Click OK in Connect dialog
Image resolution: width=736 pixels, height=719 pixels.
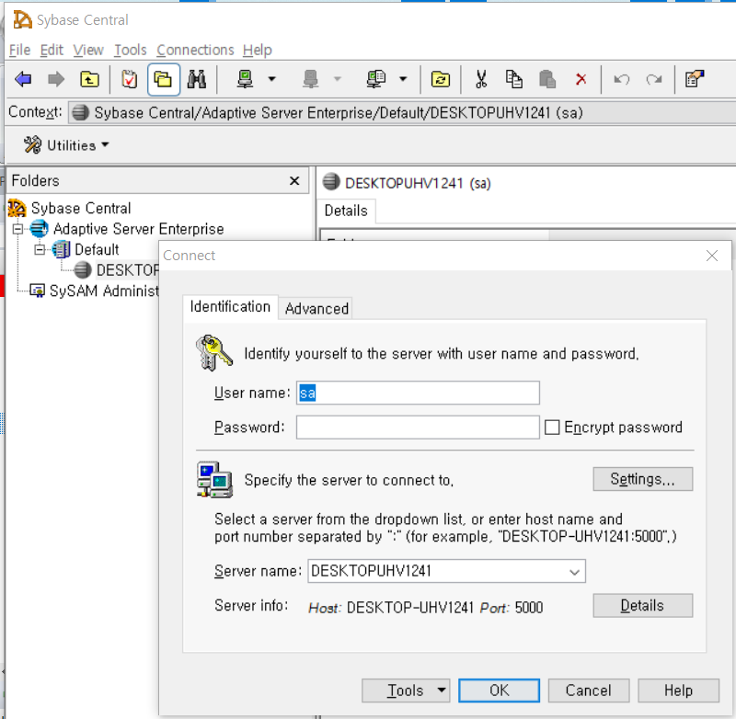(x=499, y=690)
